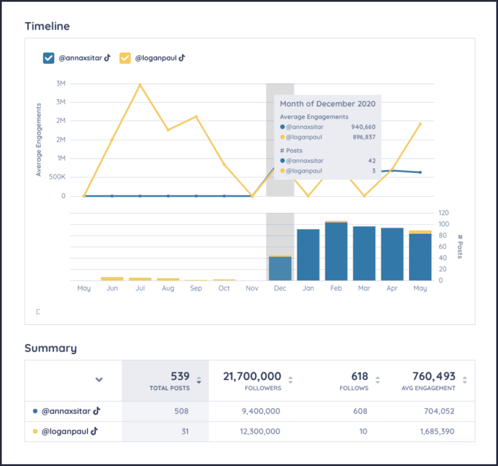498x466 pixels.
Task: Click the February posts bar
Action: pos(336,251)
